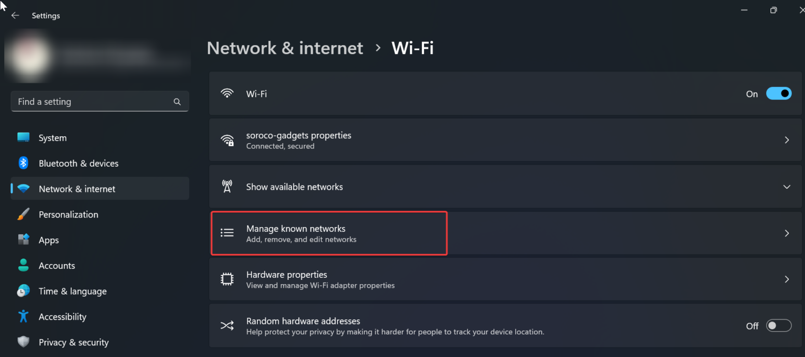
Task: Expand Show available networks chevron
Action: [786, 187]
